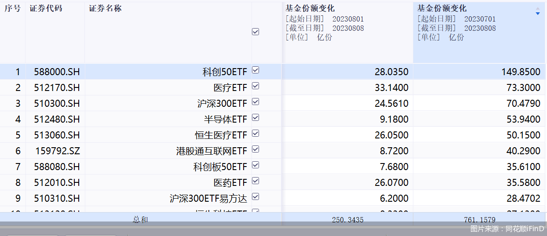The width and height of the screenshot is (547, 236).
Task: Click the 证券名称 column header
Action: coord(106,9)
